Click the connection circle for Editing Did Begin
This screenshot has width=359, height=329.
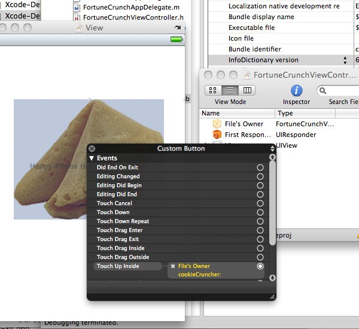(260, 185)
